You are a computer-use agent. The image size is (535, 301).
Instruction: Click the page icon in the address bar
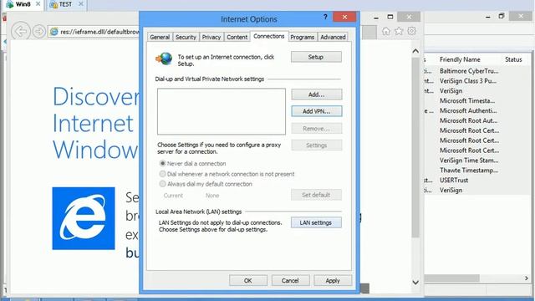[53, 32]
